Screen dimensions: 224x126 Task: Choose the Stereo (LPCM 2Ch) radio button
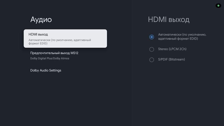tap(152, 49)
